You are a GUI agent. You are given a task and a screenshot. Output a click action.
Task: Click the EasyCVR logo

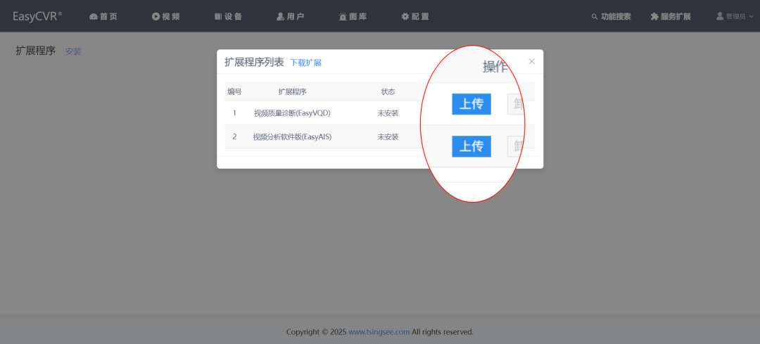(37, 16)
